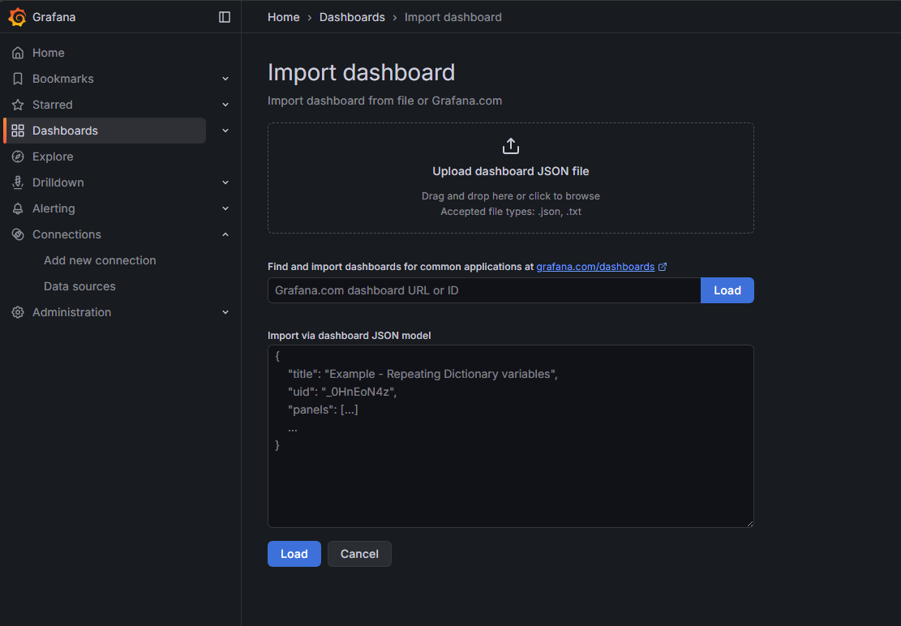
Task: Expand the Administration section chevron
Action: coord(225,312)
